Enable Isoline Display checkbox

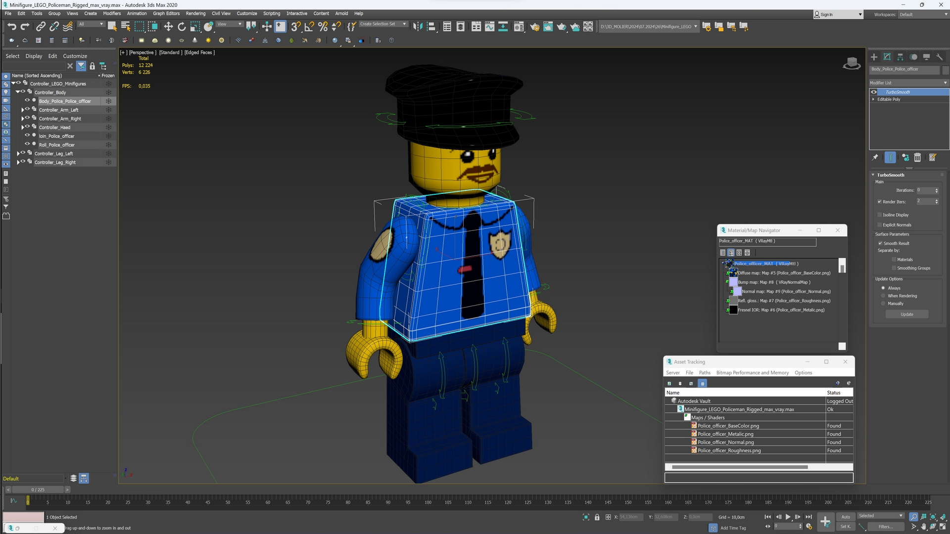pos(880,215)
